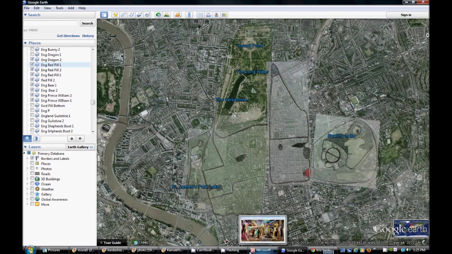Click the 3D Buildings layer icon

click(37, 179)
